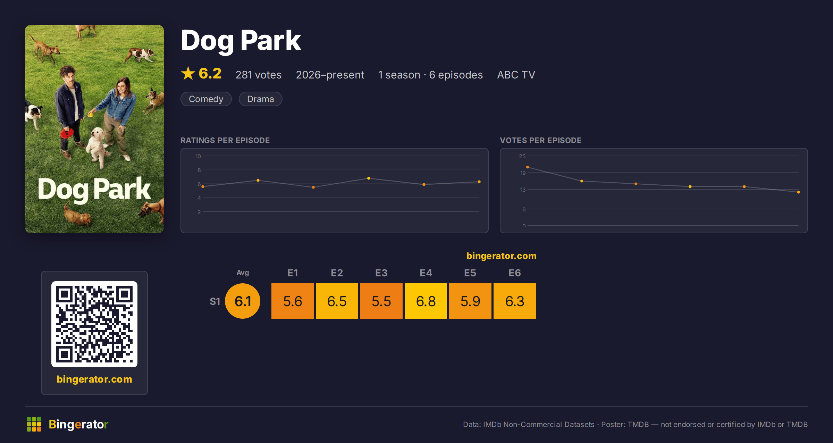Image resolution: width=833 pixels, height=443 pixels.
Task: Click the Bingerator grid logo icon
Action: click(34, 424)
